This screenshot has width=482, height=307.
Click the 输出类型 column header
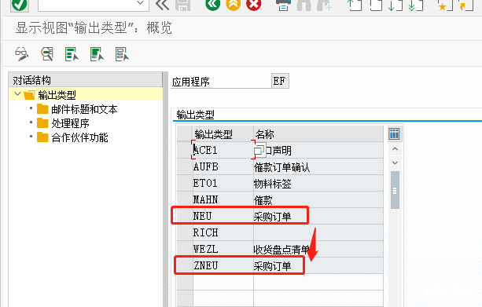click(223, 133)
